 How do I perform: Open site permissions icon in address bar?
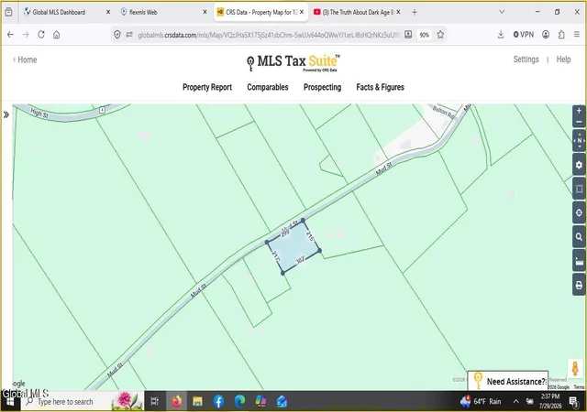pyautogui.click(x=129, y=35)
